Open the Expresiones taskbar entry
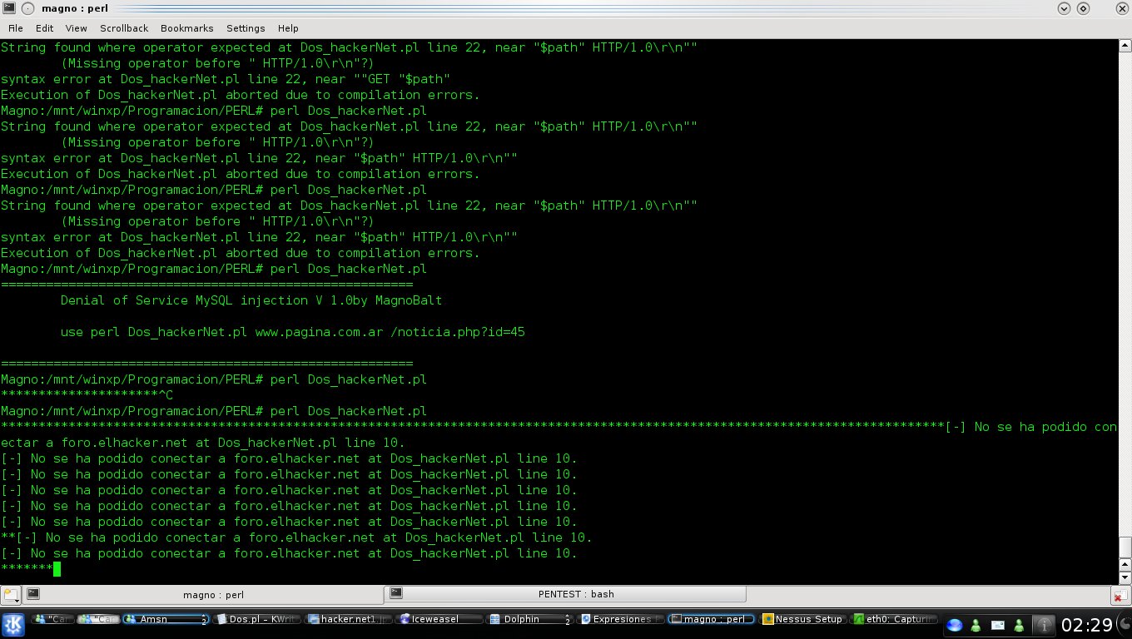Screen dimensions: 1132x639 click(622, 619)
